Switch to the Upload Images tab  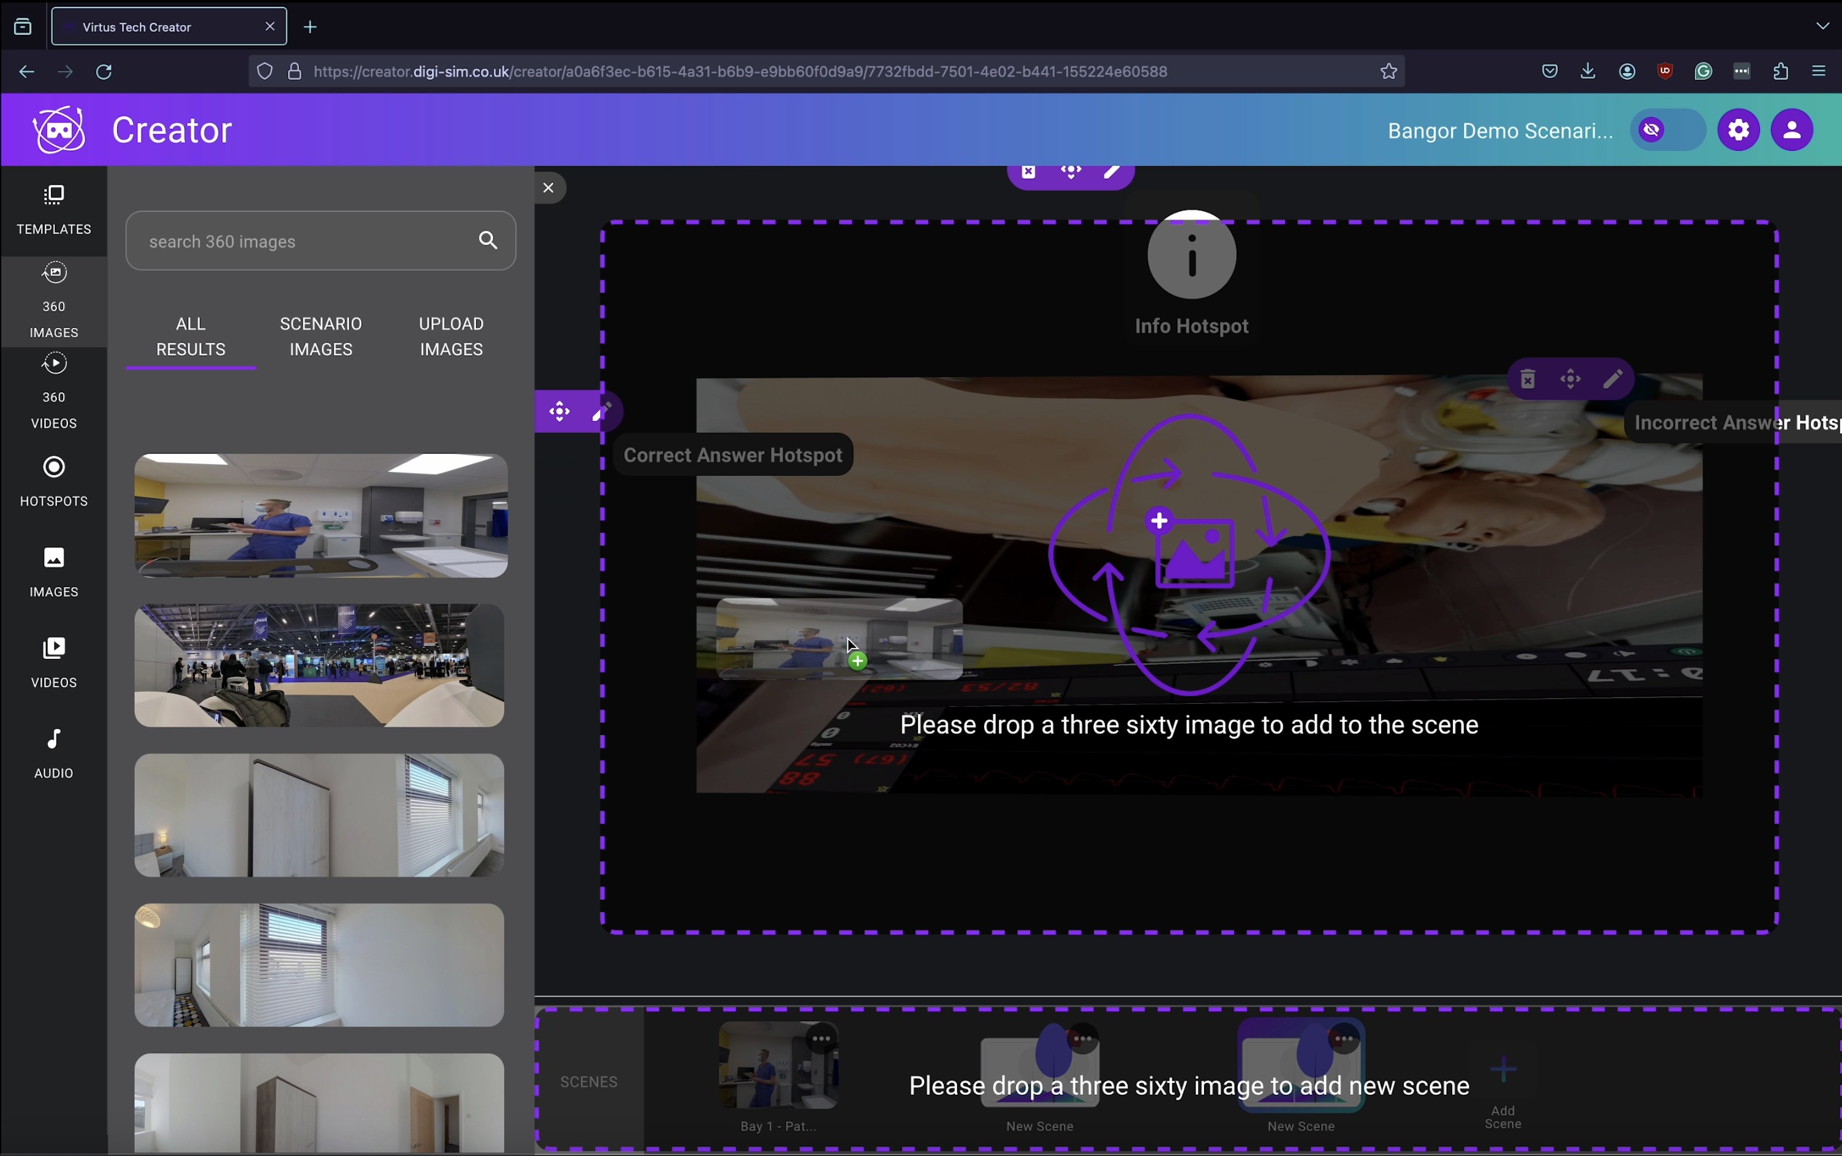tap(451, 337)
